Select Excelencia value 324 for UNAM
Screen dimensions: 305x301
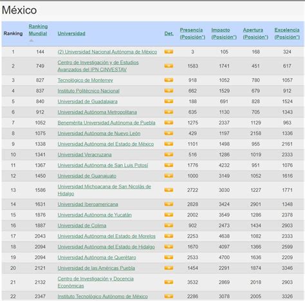[x=287, y=52]
